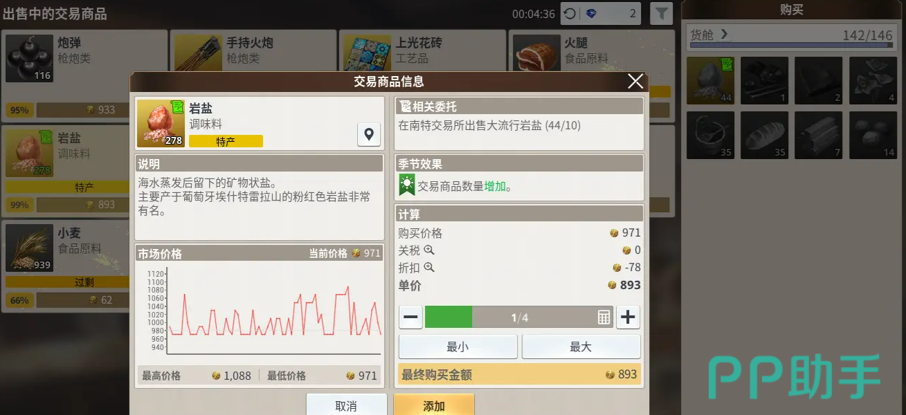Click the blue gem currency icon
Screen dimensions: 906x415
coord(590,14)
